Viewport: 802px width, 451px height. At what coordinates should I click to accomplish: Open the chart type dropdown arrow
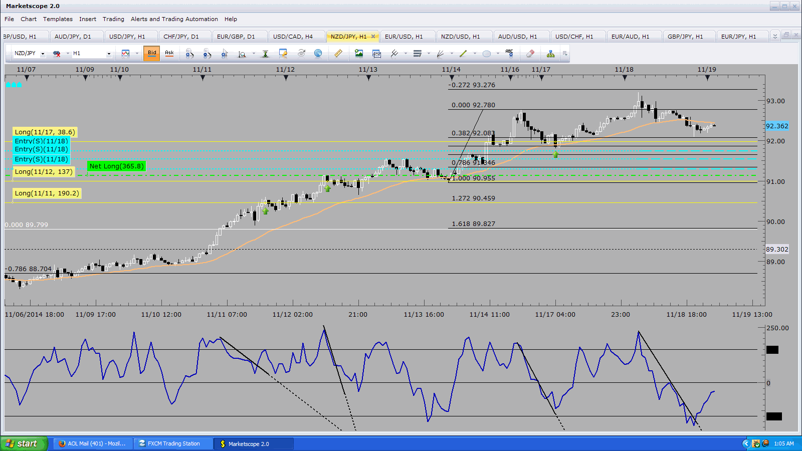tap(137, 54)
